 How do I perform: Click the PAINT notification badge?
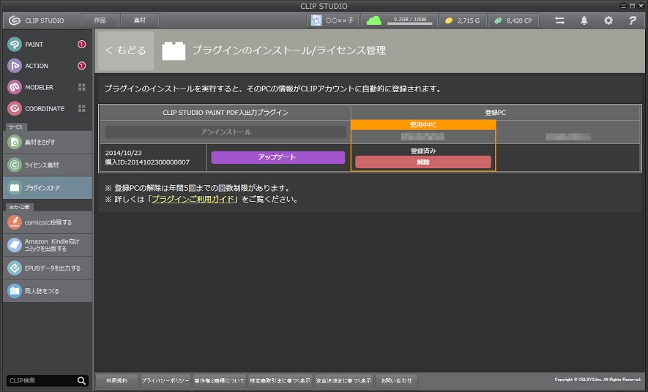pos(82,44)
